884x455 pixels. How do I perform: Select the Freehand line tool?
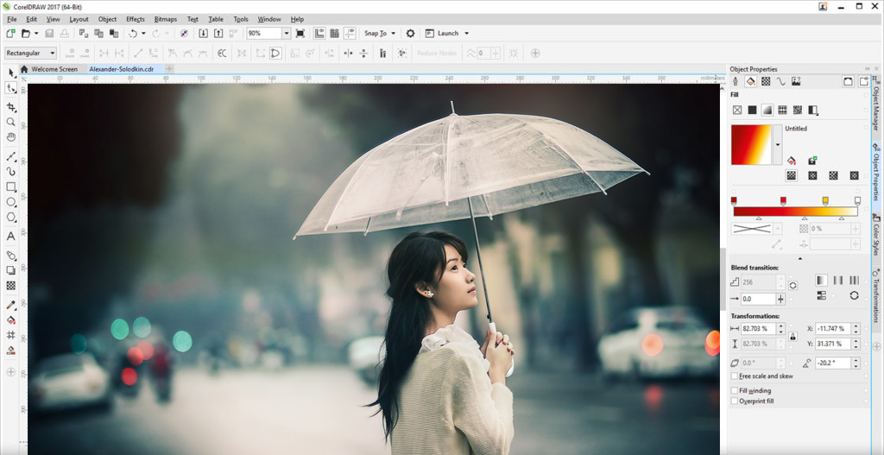click(x=10, y=156)
